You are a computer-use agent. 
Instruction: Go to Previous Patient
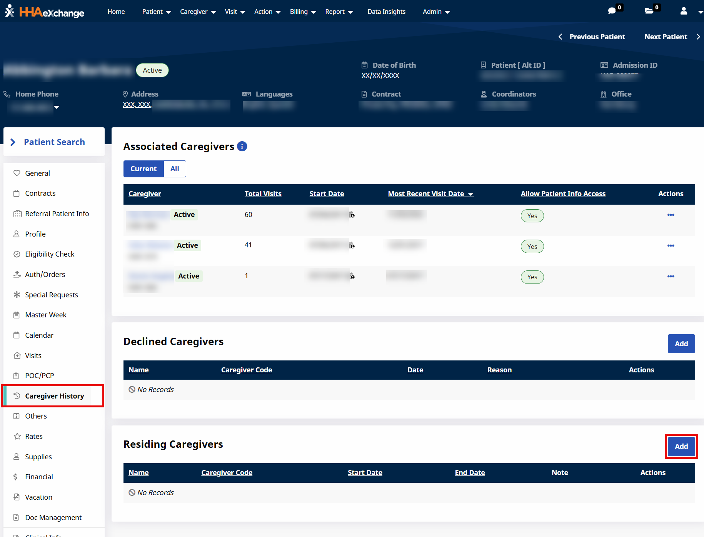(592, 37)
